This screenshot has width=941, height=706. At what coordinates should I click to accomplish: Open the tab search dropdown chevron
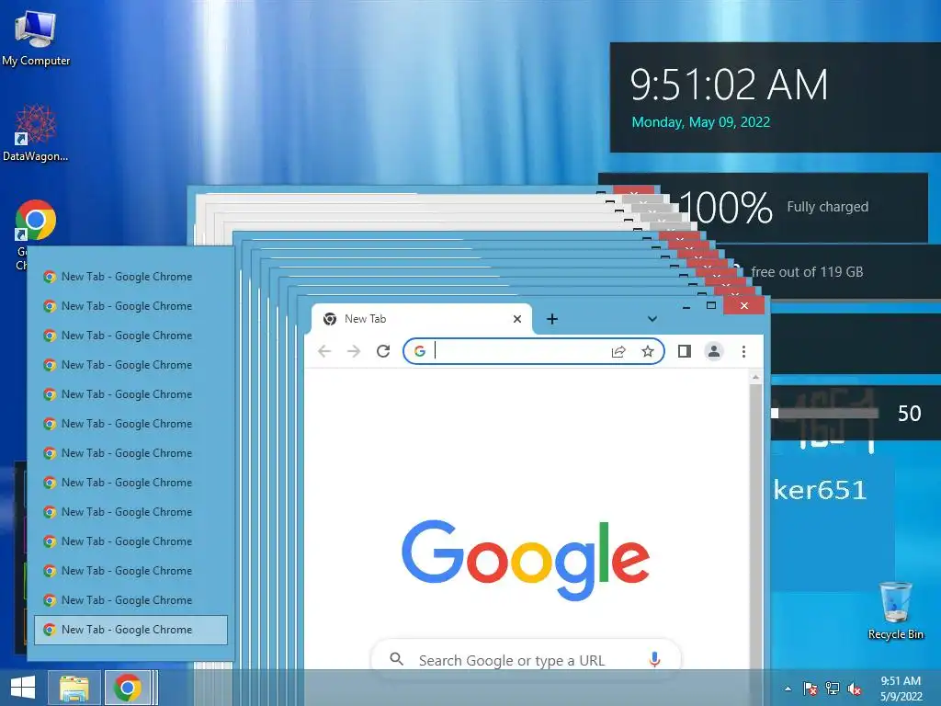[x=652, y=319]
